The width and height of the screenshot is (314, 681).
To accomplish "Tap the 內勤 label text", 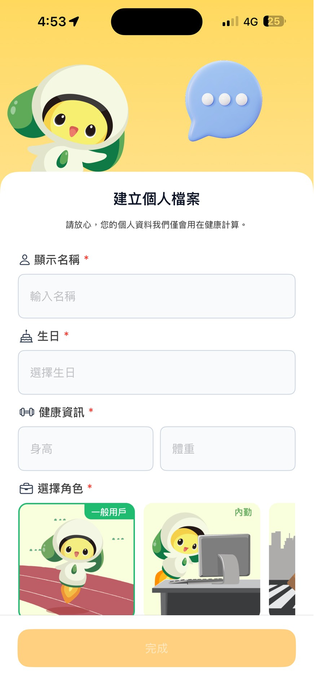I will [243, 512].
